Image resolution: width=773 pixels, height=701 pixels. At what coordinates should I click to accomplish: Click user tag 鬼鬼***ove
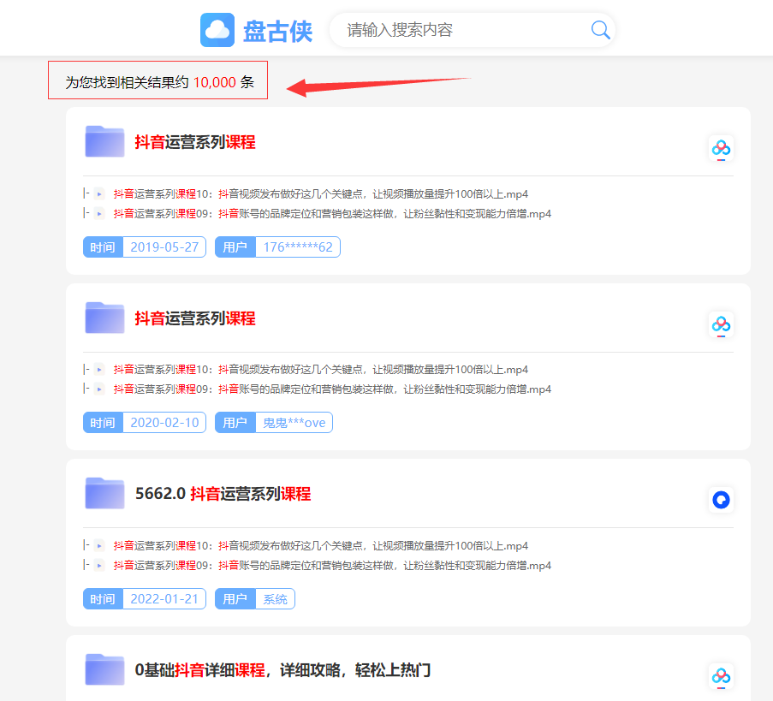tap(274, 423)
